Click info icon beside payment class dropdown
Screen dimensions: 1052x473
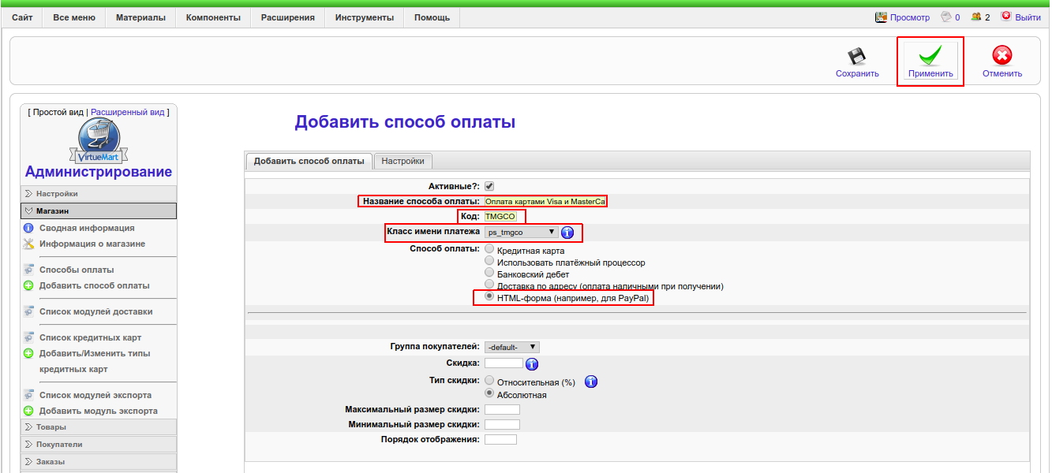coord(567,233)
